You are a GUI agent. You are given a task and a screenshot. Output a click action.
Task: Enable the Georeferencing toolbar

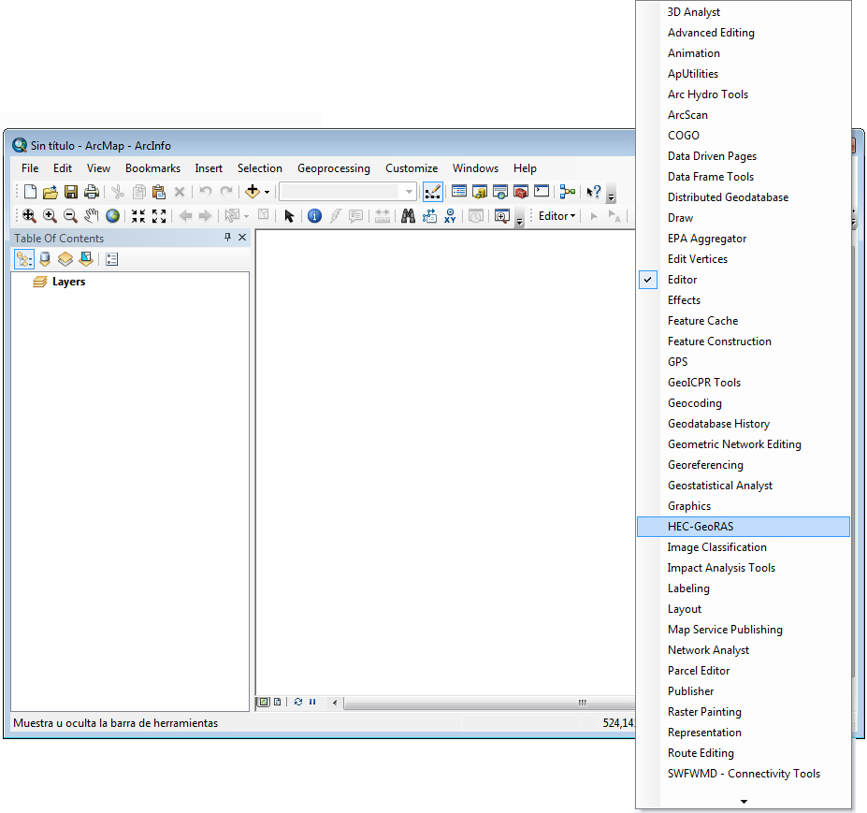(x=744, y=465)
